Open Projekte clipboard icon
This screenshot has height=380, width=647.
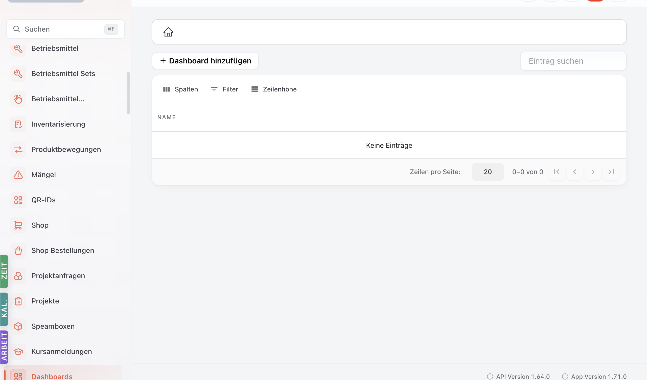coord(18,301)
